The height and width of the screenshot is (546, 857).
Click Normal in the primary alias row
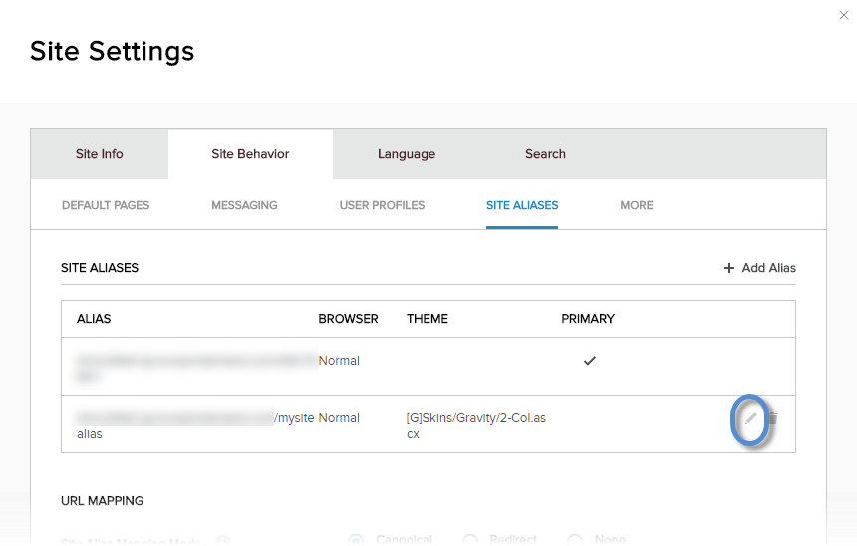pyautogui.click(x=339, y=361)
